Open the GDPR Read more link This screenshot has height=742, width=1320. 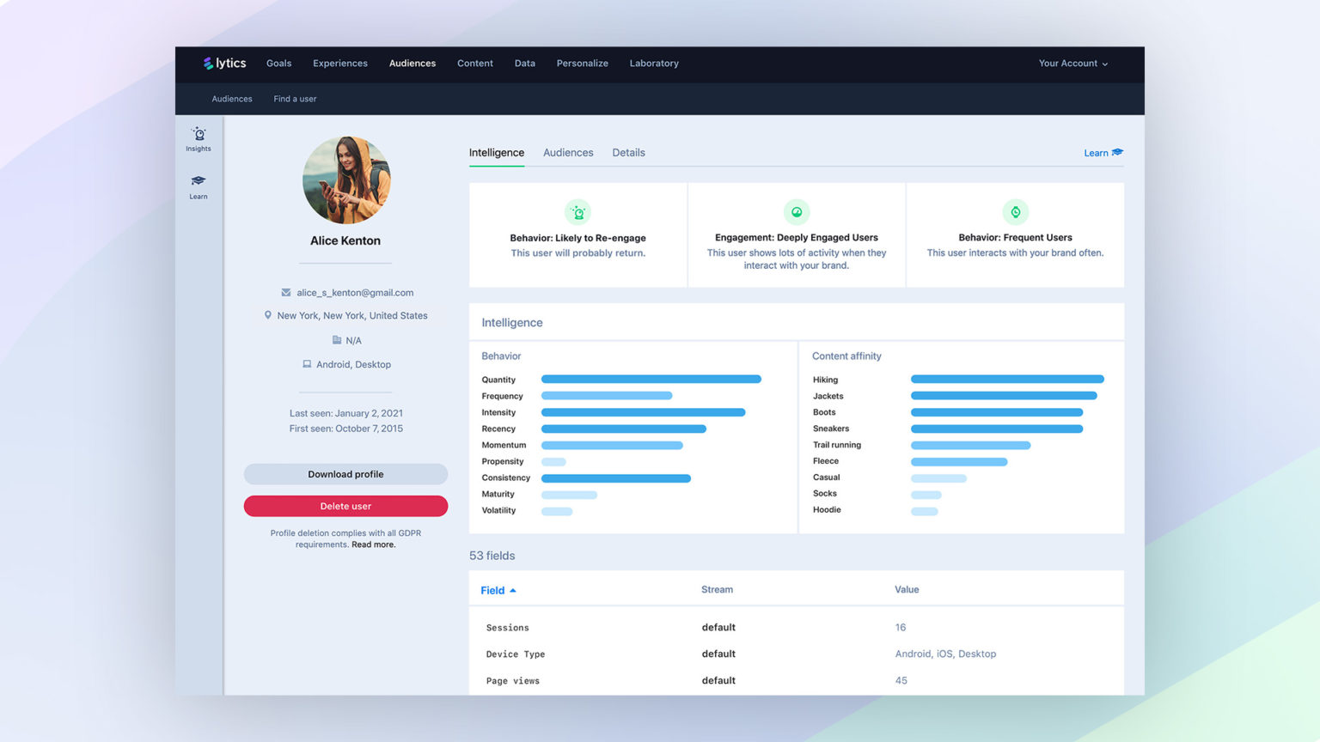point(373,544)
